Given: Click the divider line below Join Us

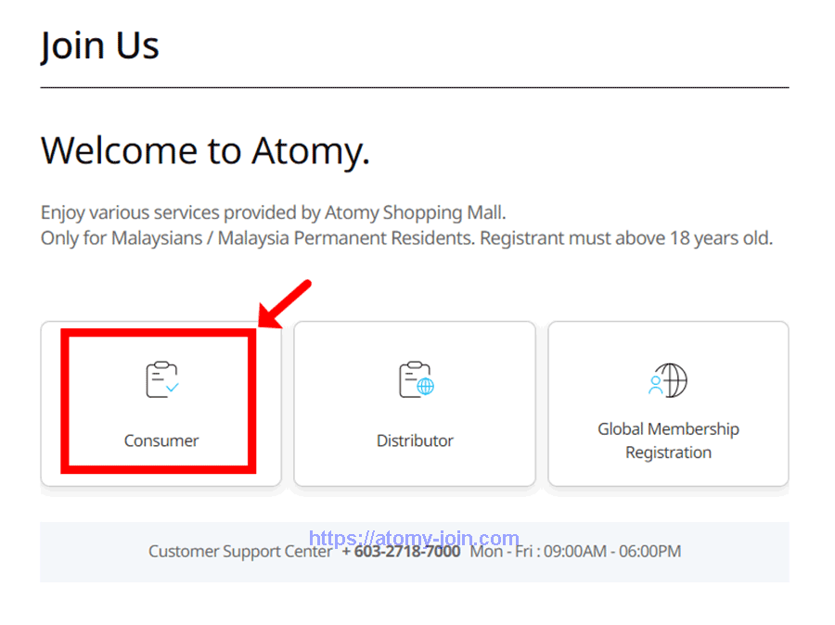Looking at the screenshot, I should click(x=415, y=87).
